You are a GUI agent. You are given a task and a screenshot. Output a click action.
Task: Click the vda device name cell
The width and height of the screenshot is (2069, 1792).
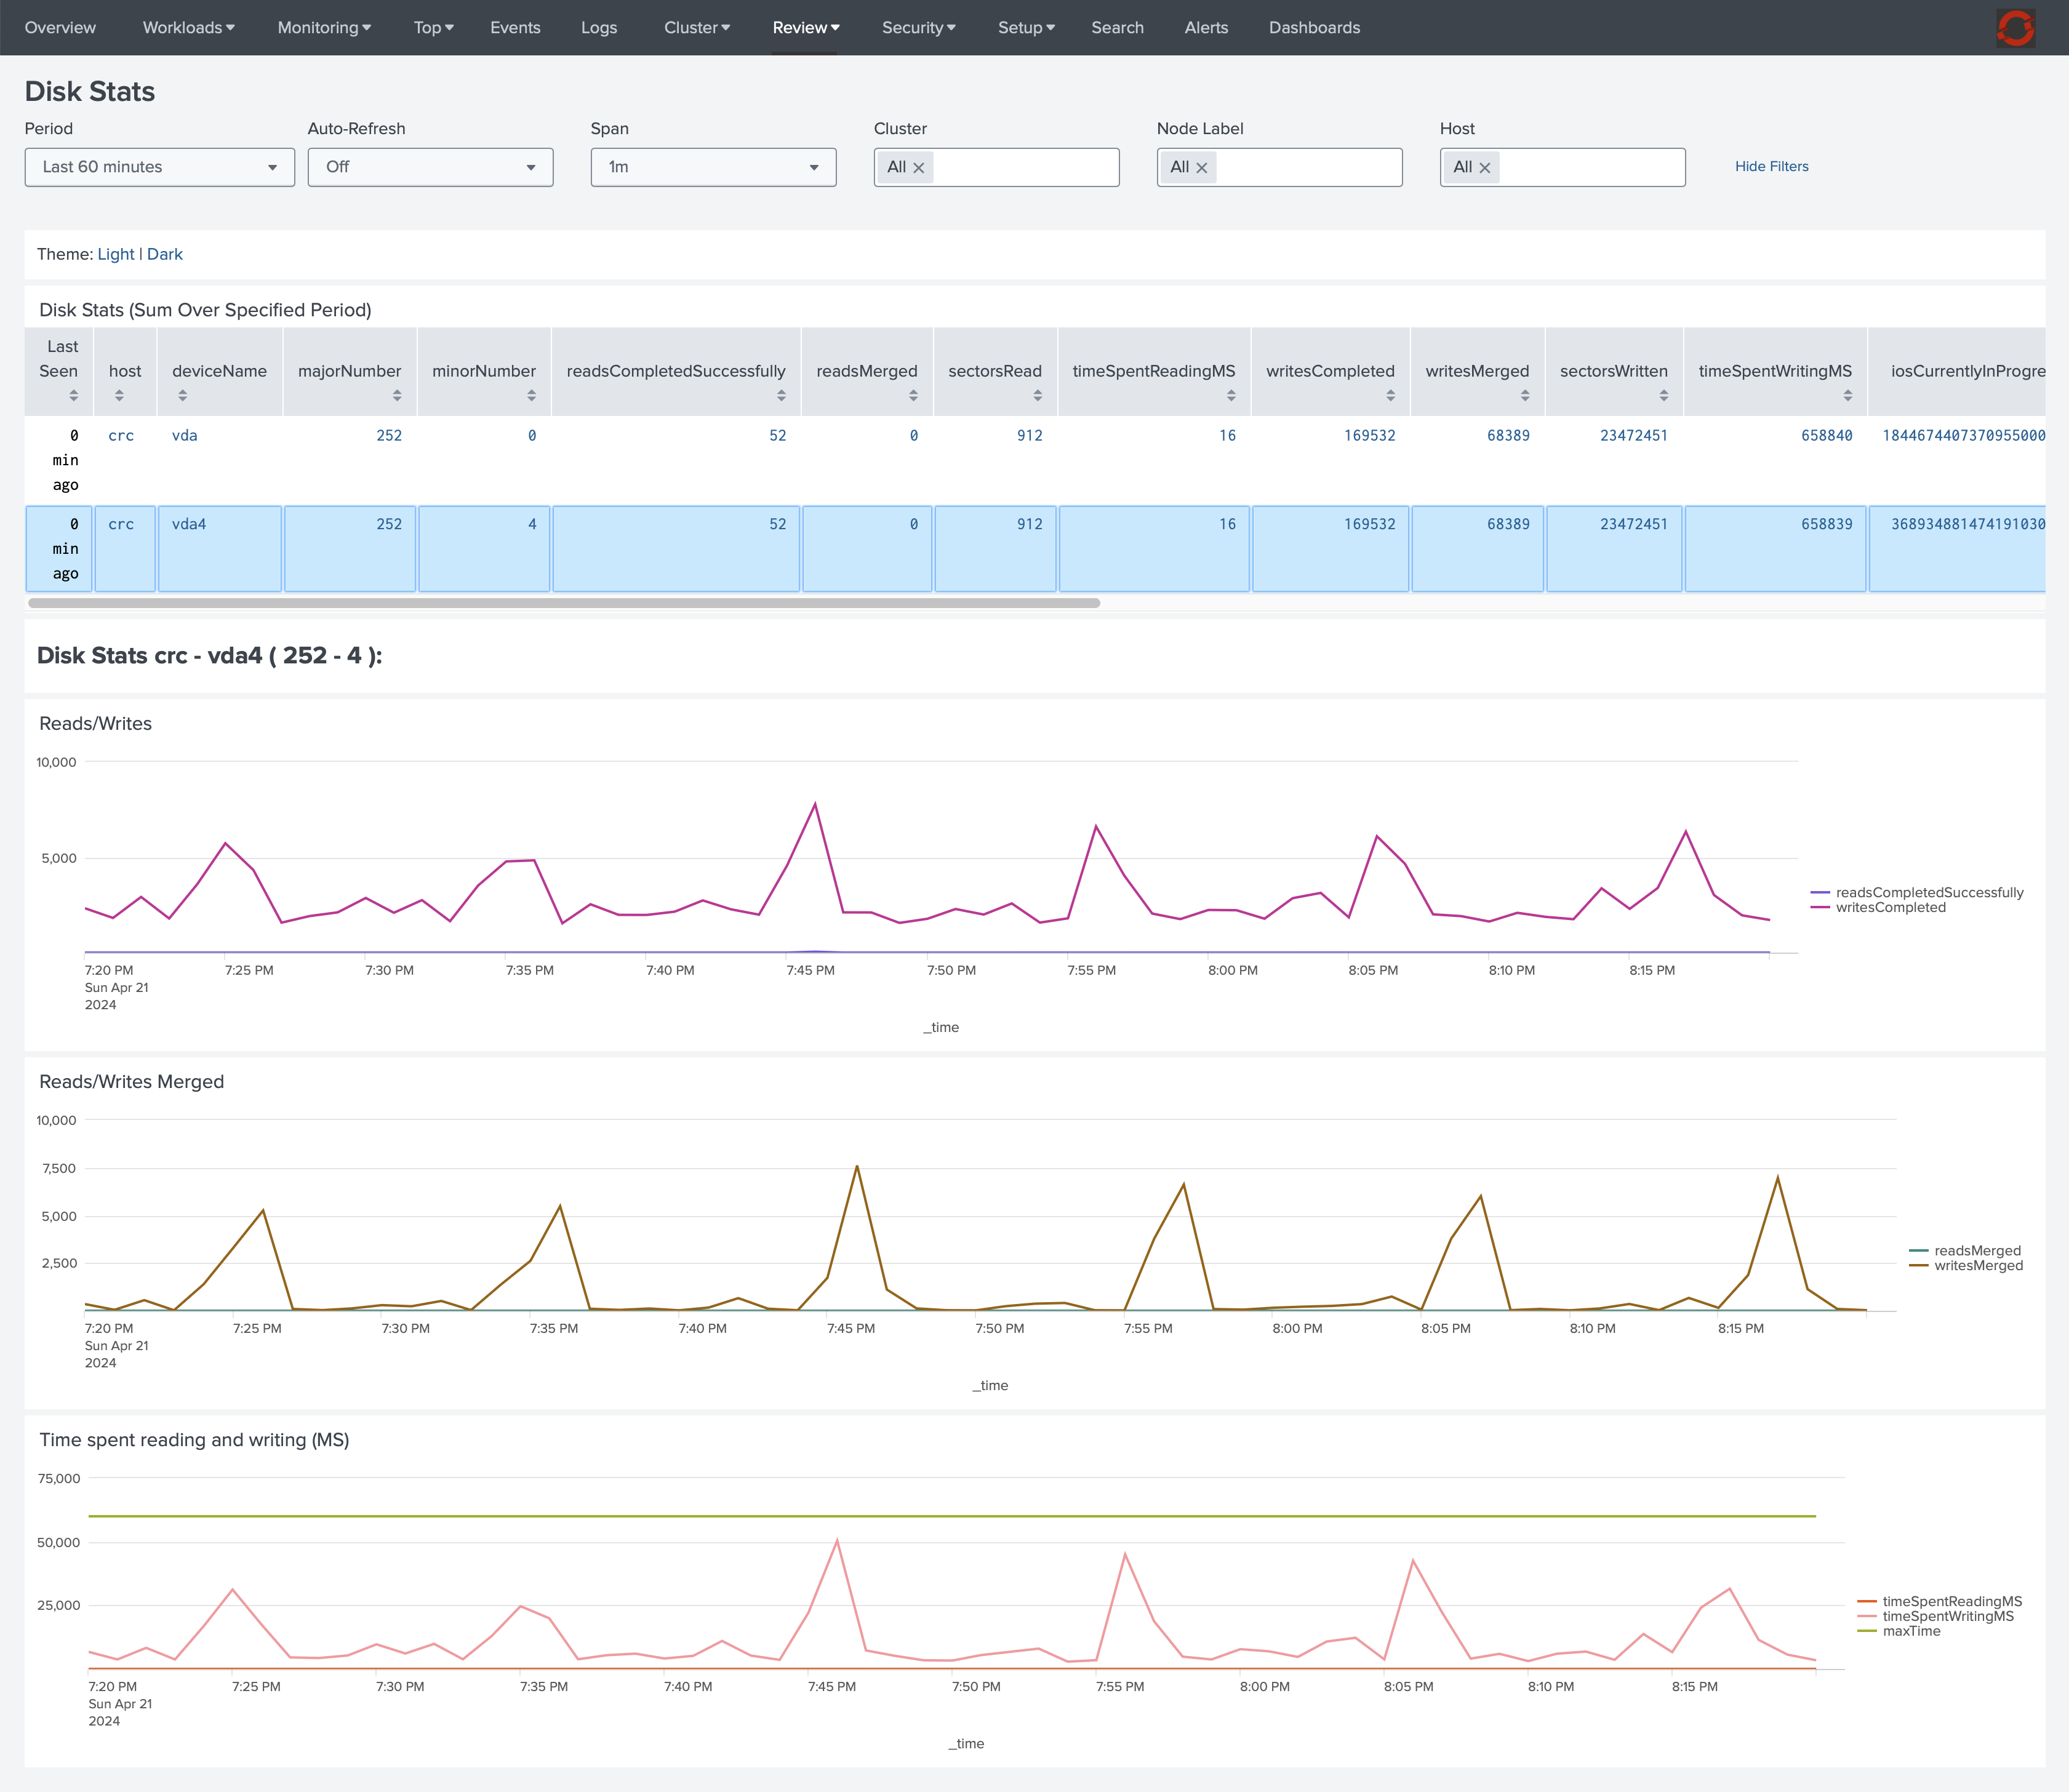[x=185, y=436]
